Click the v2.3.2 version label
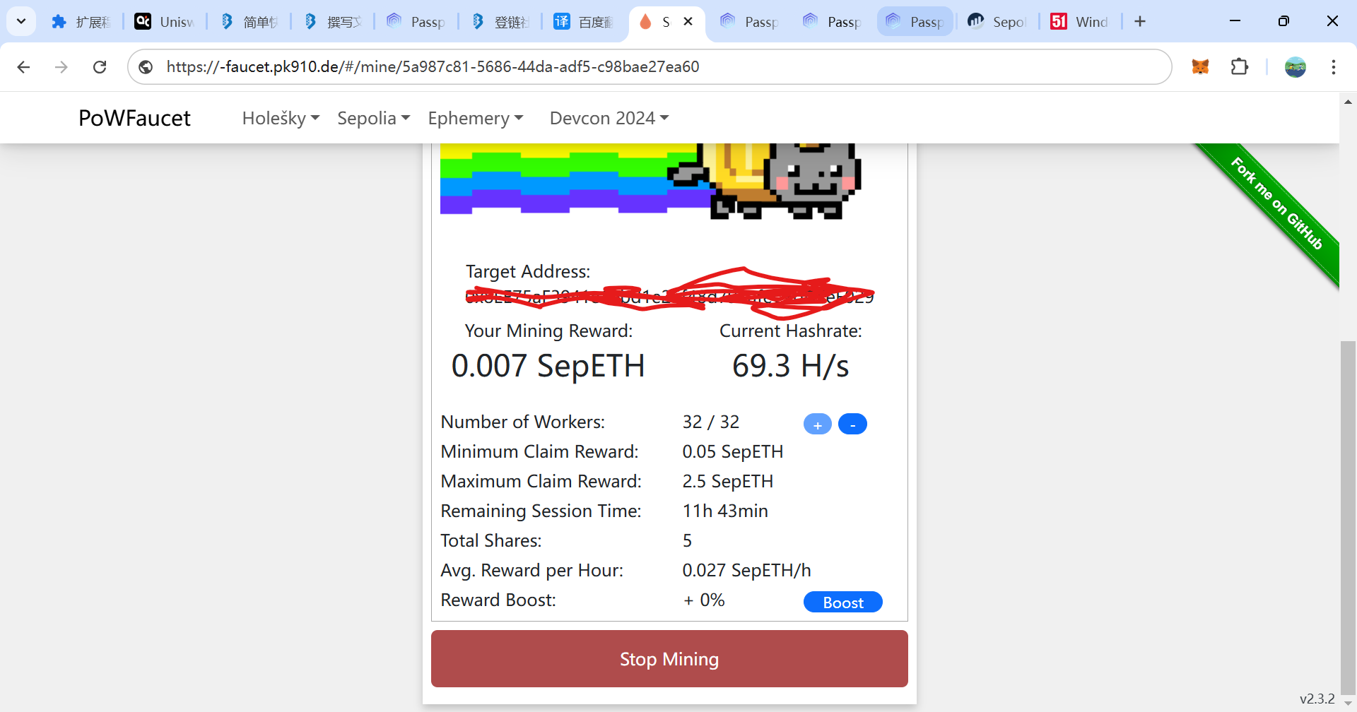1357x712 pixels. [1317, 699]
